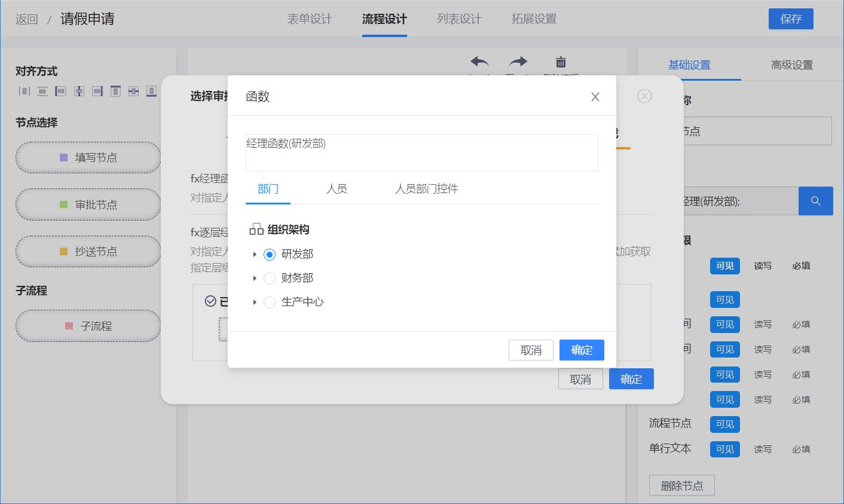
Task: Click the 请假申请 title text
Action: 87,19
